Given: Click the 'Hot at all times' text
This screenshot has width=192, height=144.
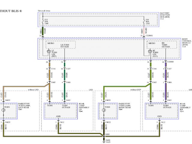Looking at the screenshot, I should click(44, 10).
